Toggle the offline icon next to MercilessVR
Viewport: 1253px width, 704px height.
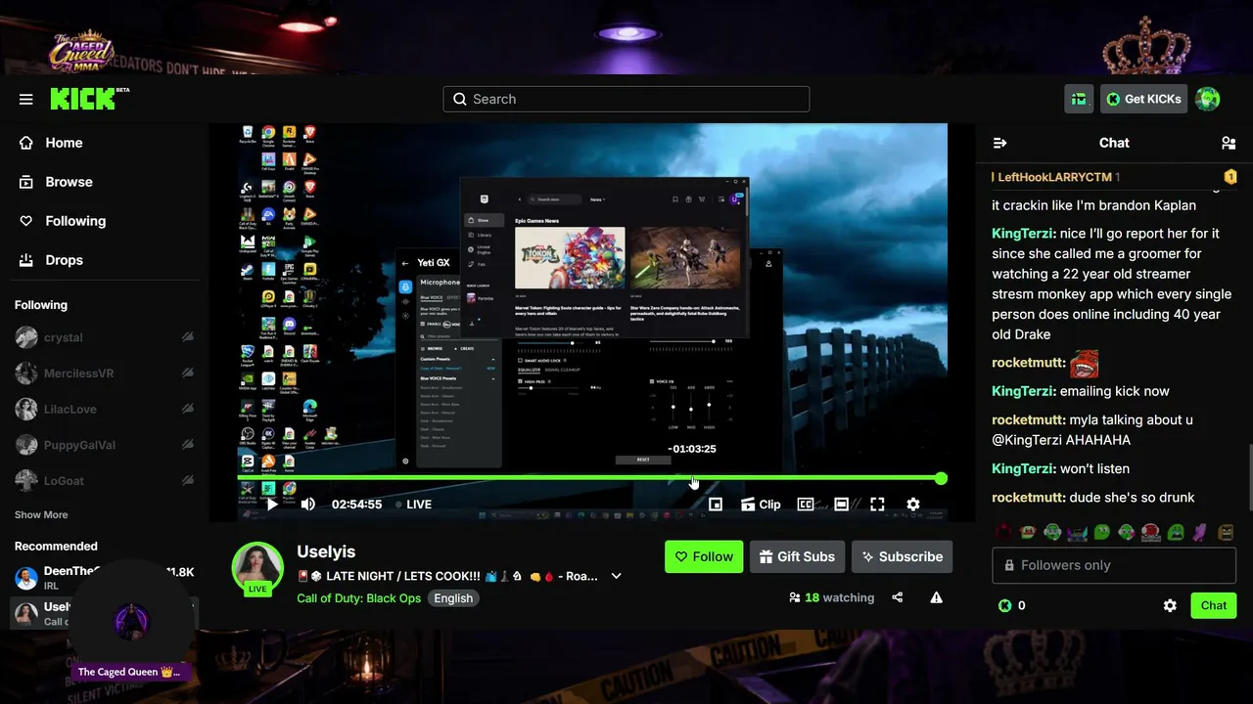click(187, 374)
